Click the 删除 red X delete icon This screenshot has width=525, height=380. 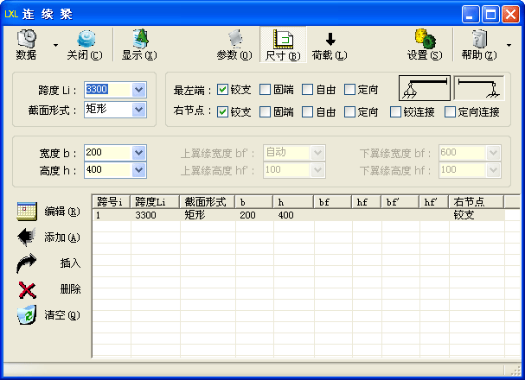[x=27, y=289]
